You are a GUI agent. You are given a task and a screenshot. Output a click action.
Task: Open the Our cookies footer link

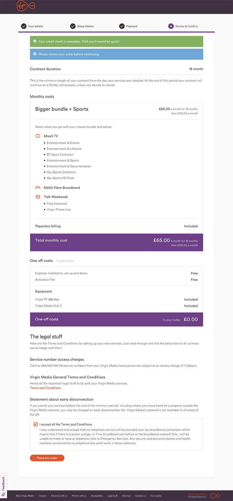pyautogui.click(x=156, y=496)
